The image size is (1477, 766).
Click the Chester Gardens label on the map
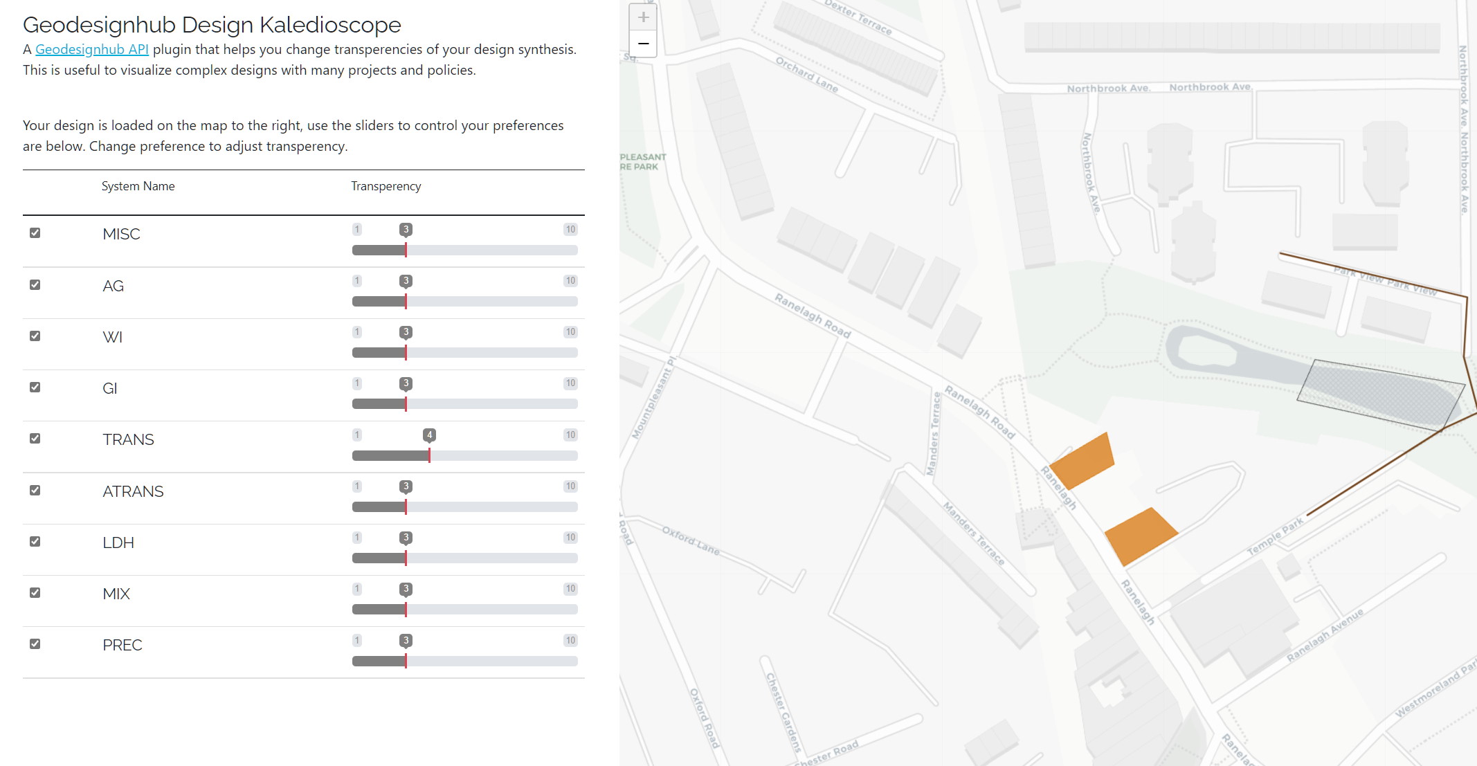(783, 713)
